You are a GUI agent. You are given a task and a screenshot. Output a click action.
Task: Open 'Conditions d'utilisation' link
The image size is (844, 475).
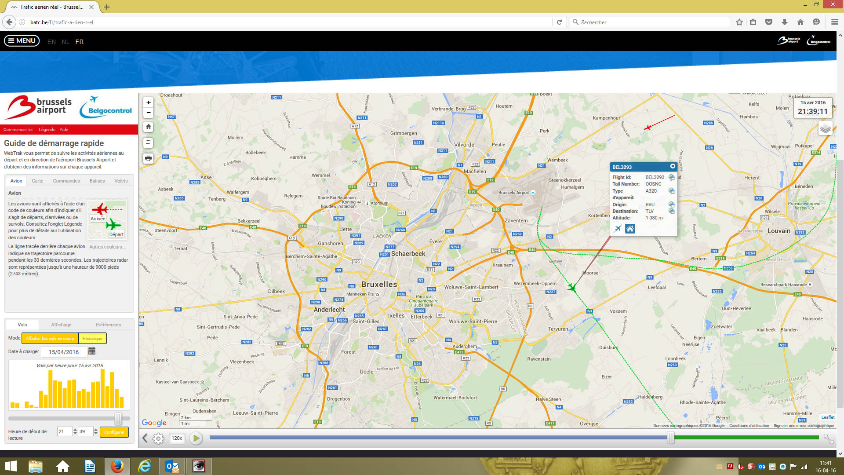click(749, 425)
